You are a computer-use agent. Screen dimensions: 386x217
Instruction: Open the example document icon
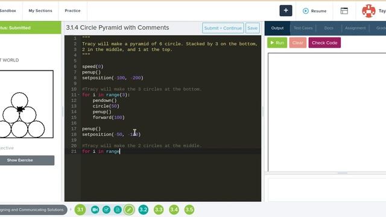tap(118, 210)
